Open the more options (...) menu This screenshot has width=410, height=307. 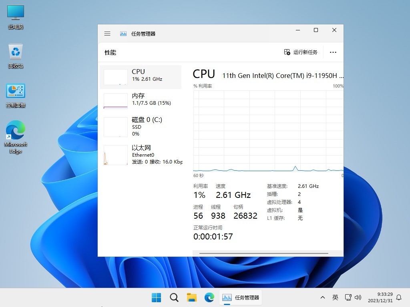(333, 52)
